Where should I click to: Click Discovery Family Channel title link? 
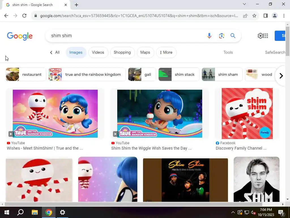click(241, 148)
